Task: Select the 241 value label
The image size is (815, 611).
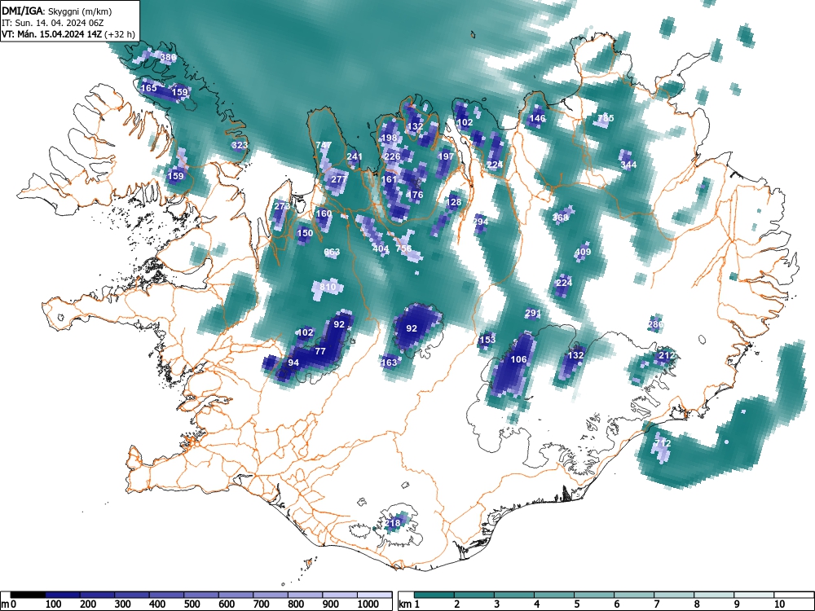Action: [x=354, y=156]
